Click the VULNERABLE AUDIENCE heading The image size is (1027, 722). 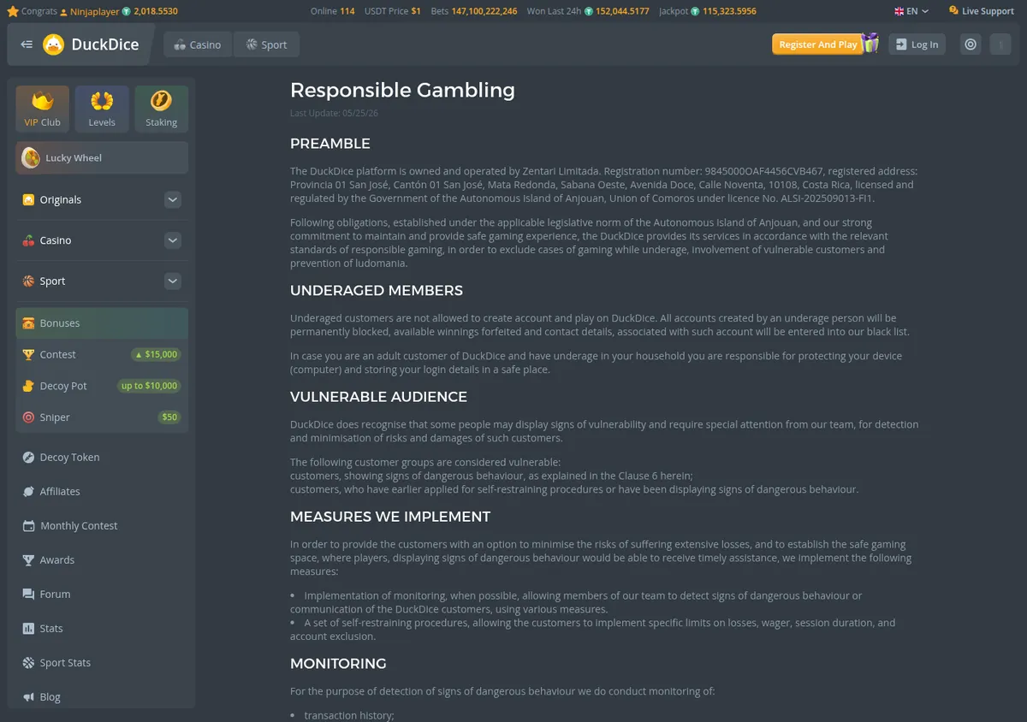(x=378, y=397)
